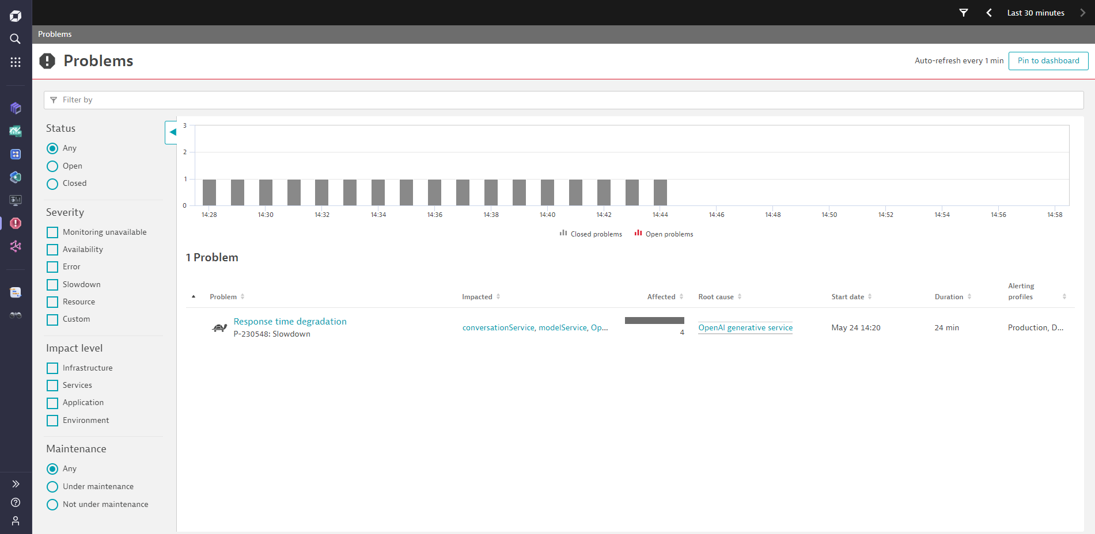
Task: Check the Services impact level filter
Action: 52,385
